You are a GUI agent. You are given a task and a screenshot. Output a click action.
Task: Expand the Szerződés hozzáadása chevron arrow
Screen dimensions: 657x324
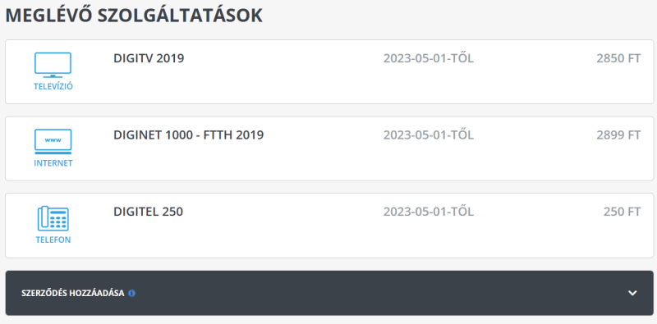(632, 293)
